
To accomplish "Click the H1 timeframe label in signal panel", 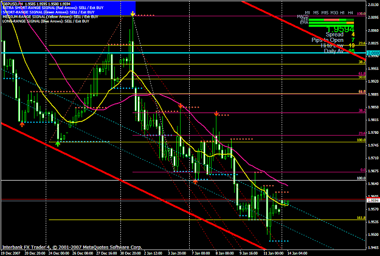I will point(342,13).
